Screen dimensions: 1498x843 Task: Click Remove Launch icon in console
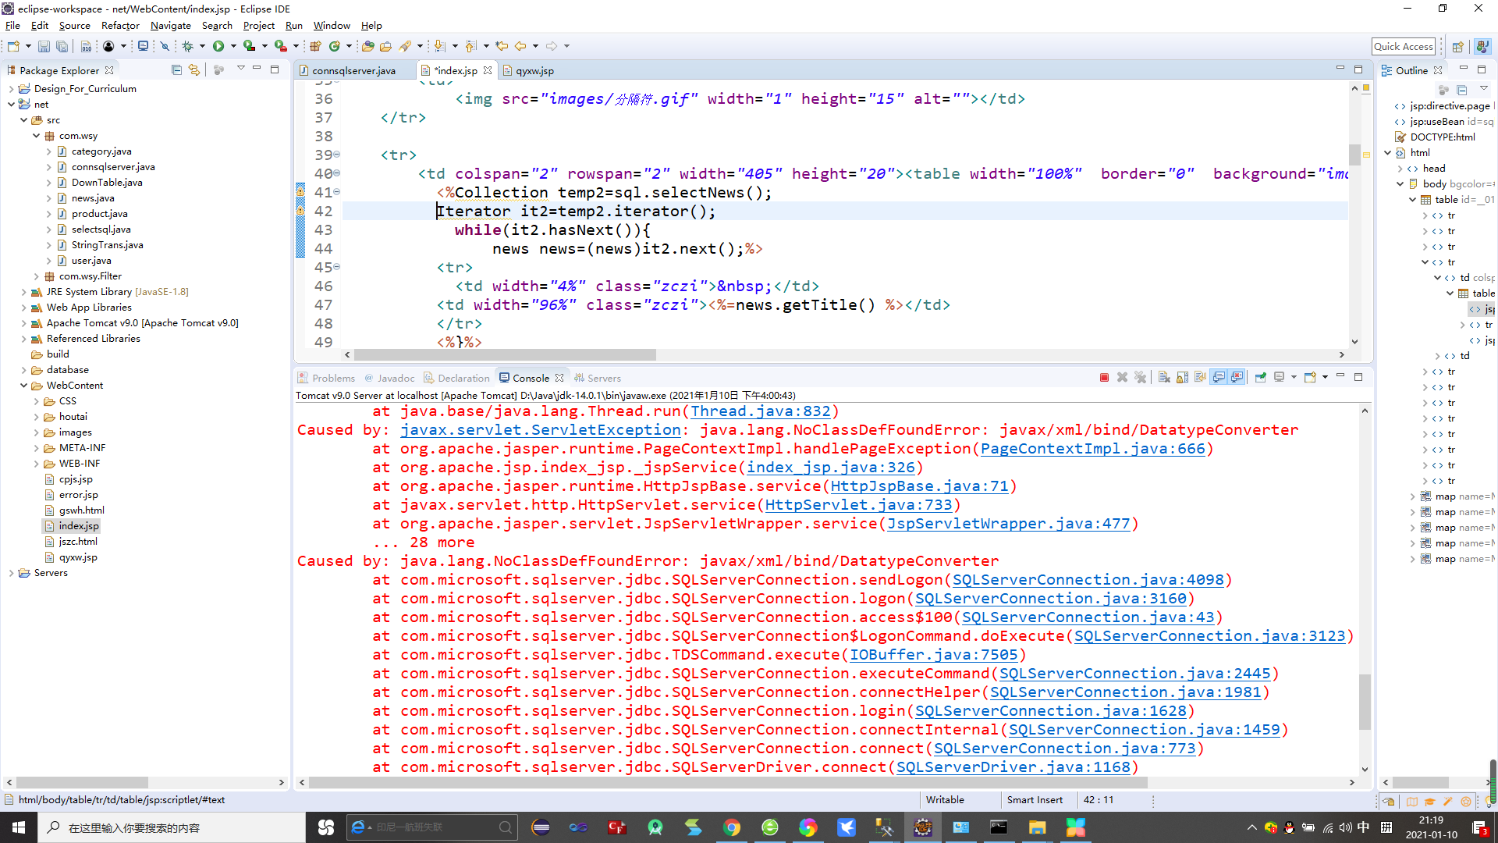point(1122,378)
